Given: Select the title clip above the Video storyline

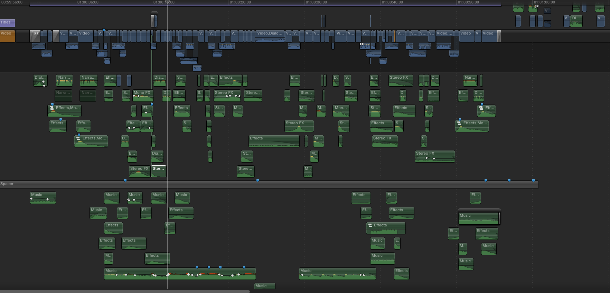Looking at the screenshot, I should pyautogui.click(x=154, y=20).
